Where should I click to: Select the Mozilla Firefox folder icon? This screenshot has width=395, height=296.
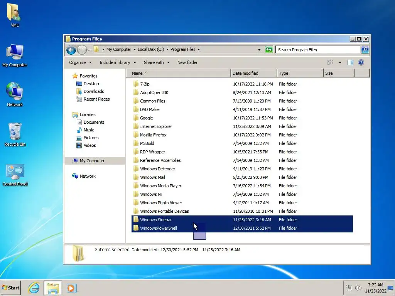coord(136,135)
